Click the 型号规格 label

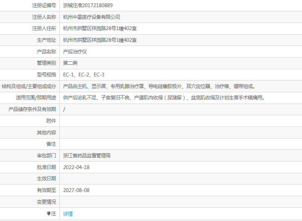click(46, 75)
